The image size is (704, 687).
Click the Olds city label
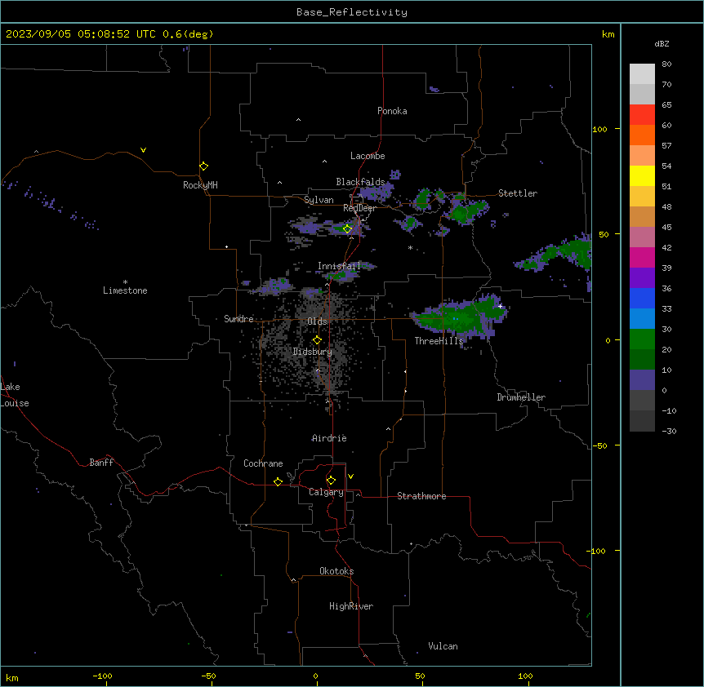tap(317, 321)
